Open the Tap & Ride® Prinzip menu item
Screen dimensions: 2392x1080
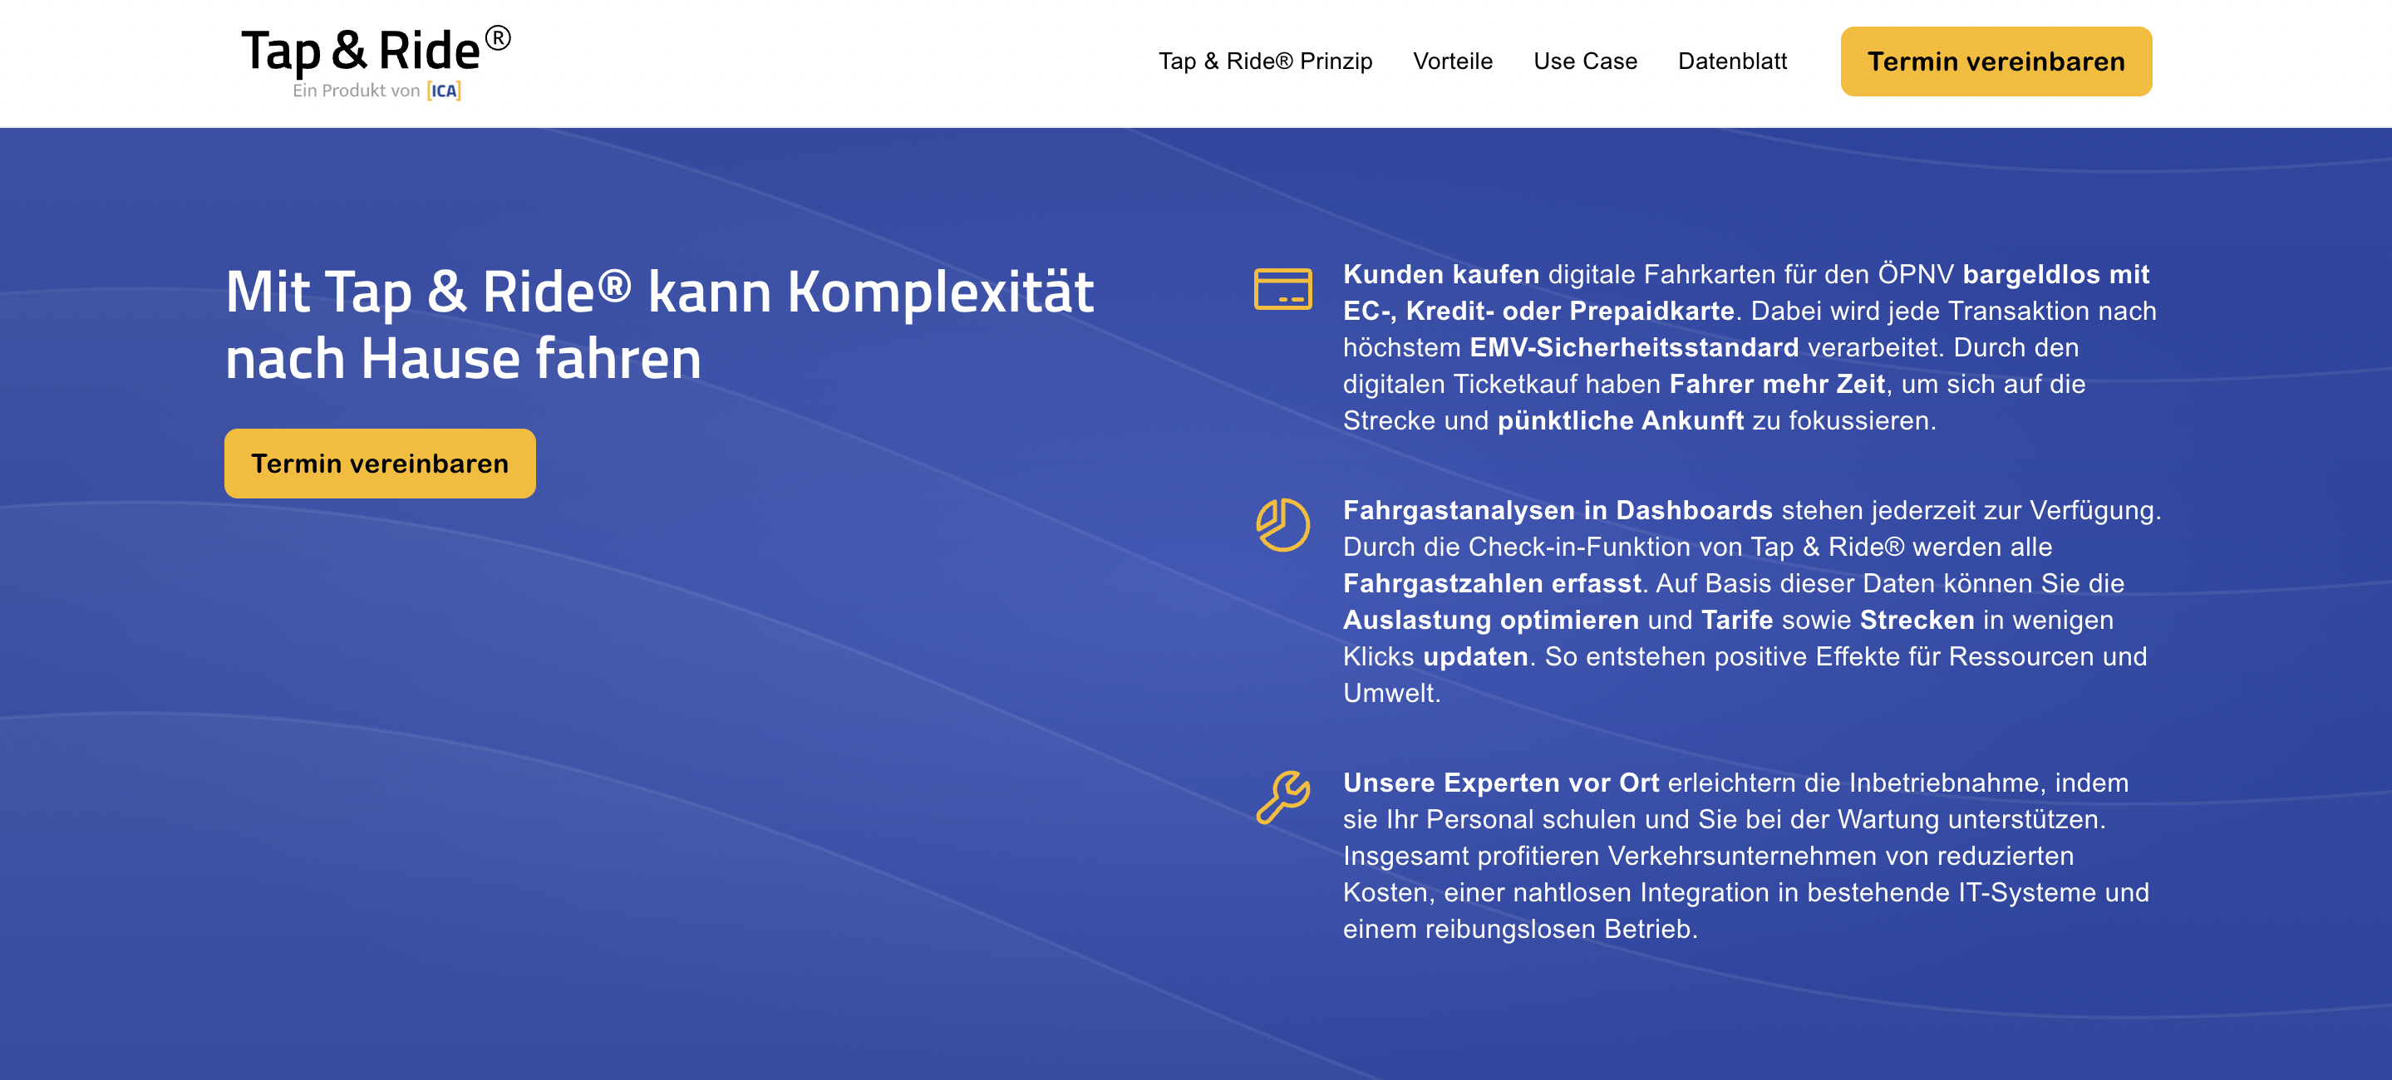click(1265, 61)
